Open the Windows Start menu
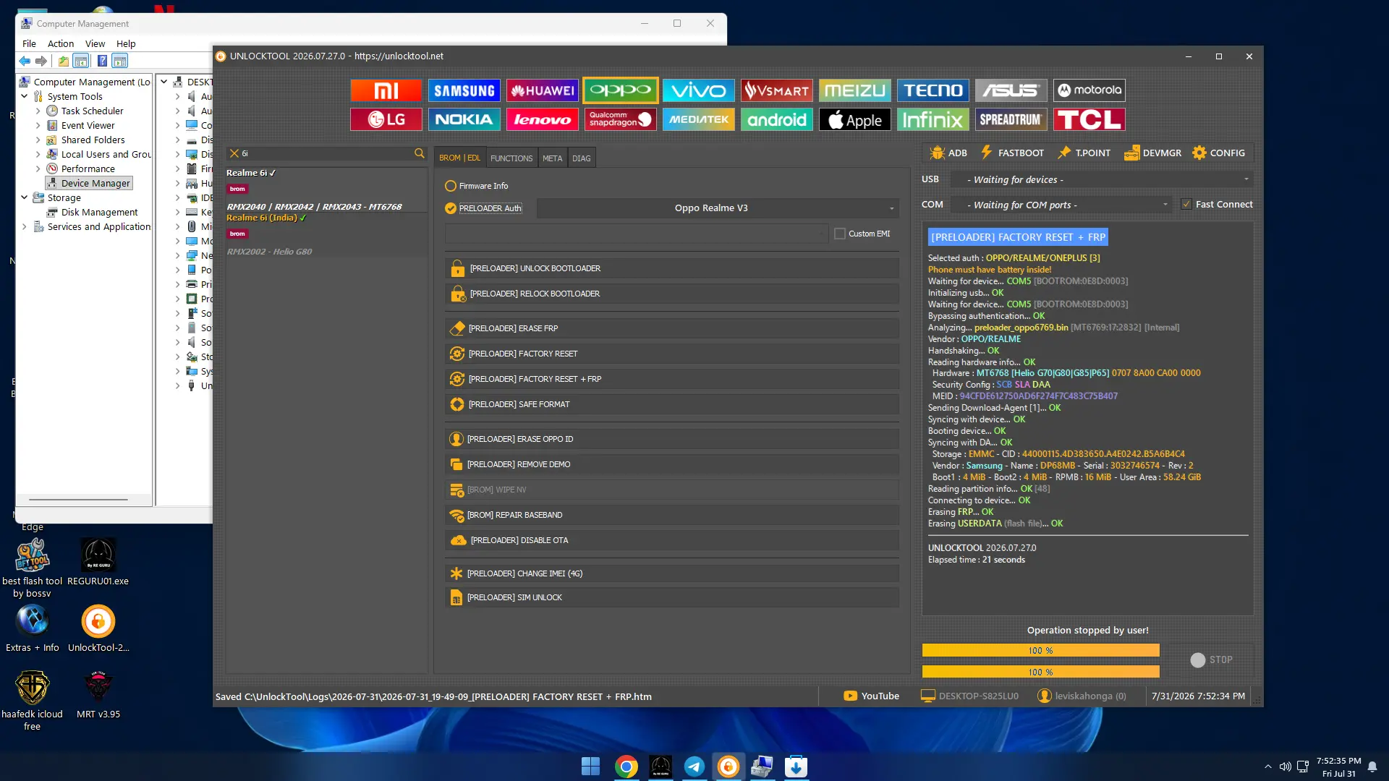1389x781 pixels. click(x=591, y=766)
